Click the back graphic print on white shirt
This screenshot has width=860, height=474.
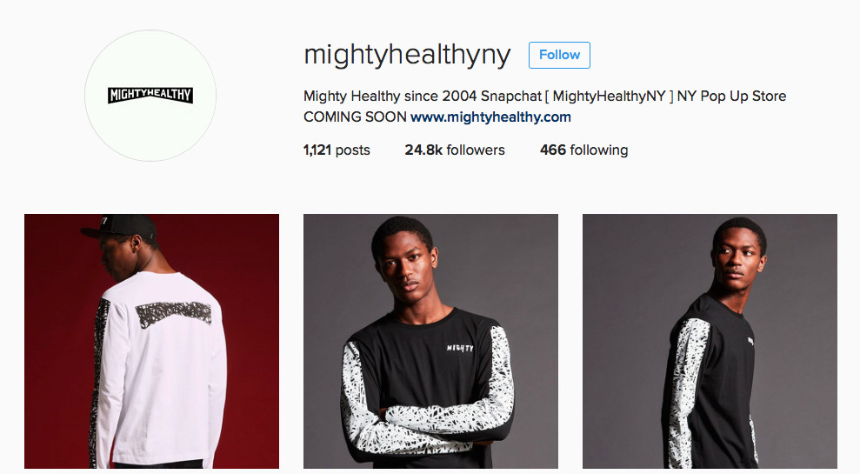click(x=173, y=314)
